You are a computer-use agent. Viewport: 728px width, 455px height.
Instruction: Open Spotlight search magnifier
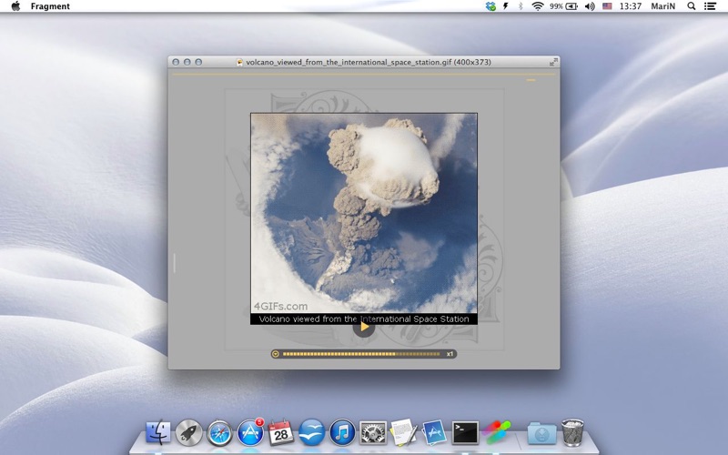(692, 6)
